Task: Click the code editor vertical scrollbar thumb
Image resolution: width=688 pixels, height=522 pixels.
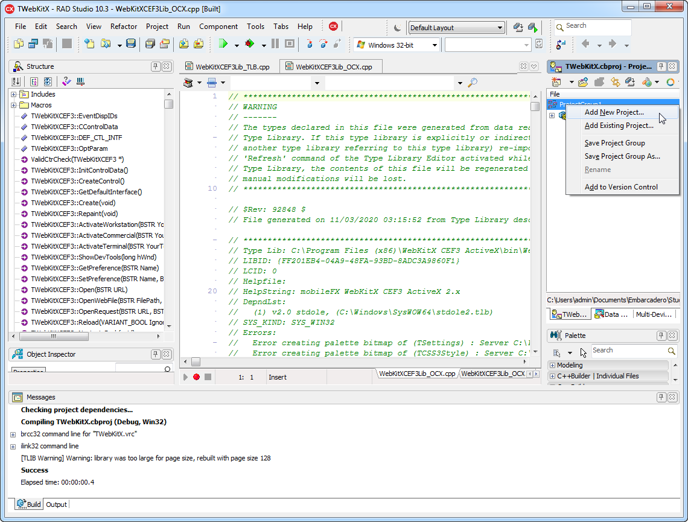Action: coord(535,107)
